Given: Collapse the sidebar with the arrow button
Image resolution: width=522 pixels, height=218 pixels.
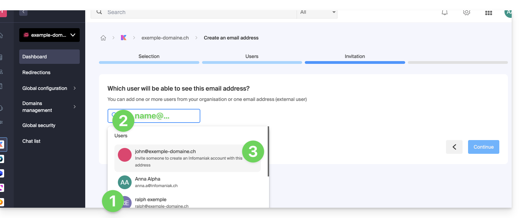Looking at the screenshot, I should [x=23, y=12].
